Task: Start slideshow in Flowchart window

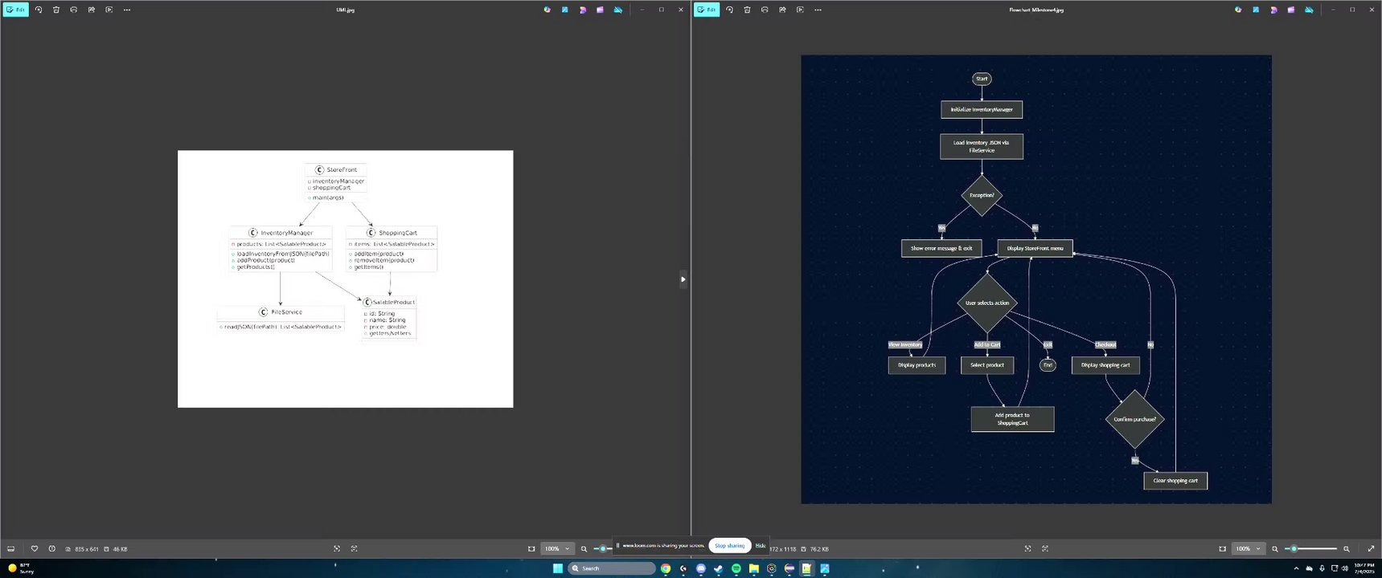Action: pyautogui.click(x=801, y=10)
